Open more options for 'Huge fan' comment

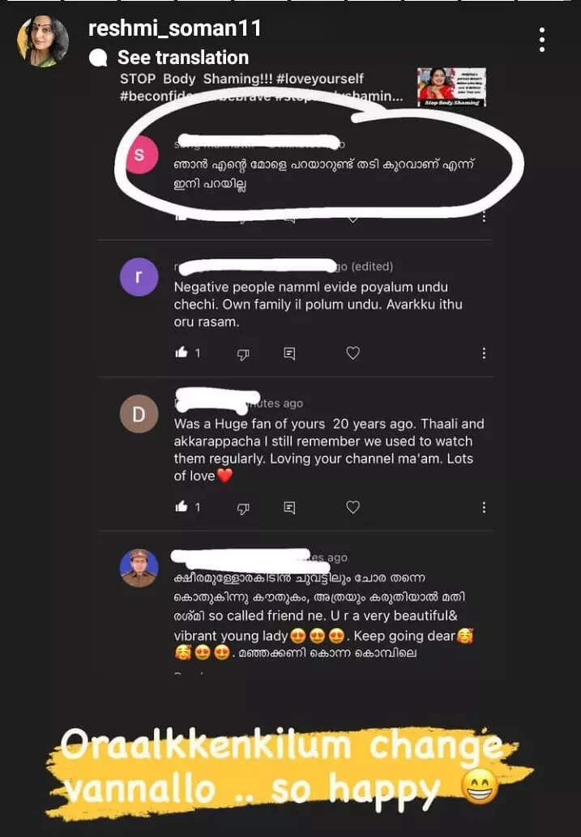pos(483,507)
